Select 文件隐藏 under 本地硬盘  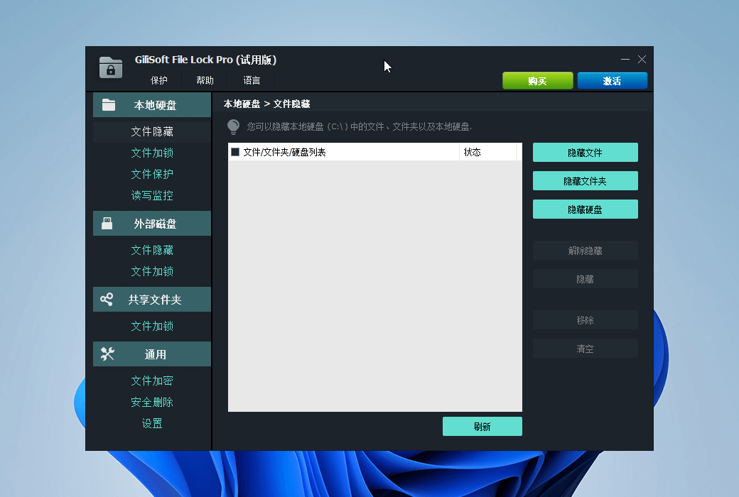point(152,131)
